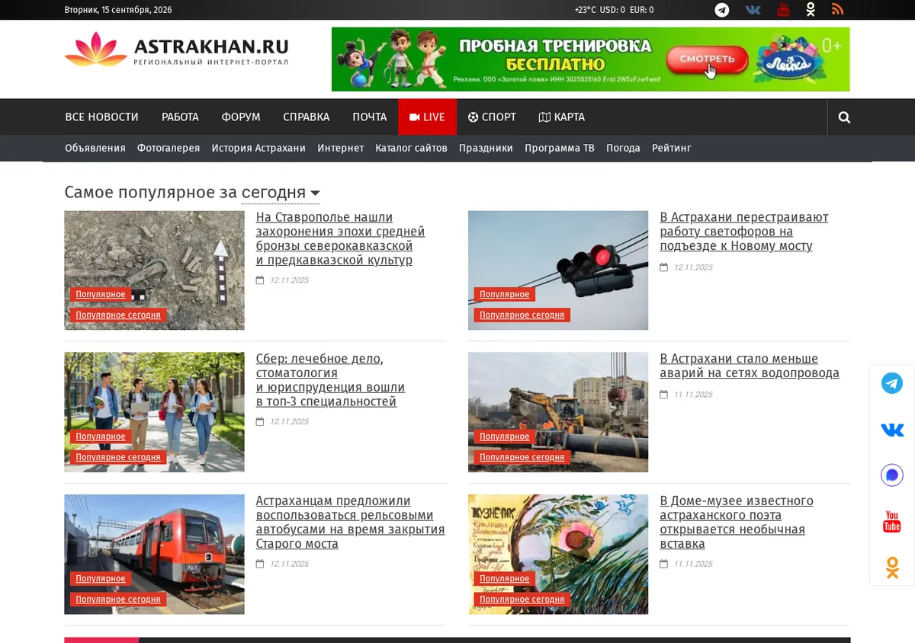The width and height of the screenshot is (915, 643).
Task: Expand the 'сегодня' period dropdown
Action: tap(281, 193)
